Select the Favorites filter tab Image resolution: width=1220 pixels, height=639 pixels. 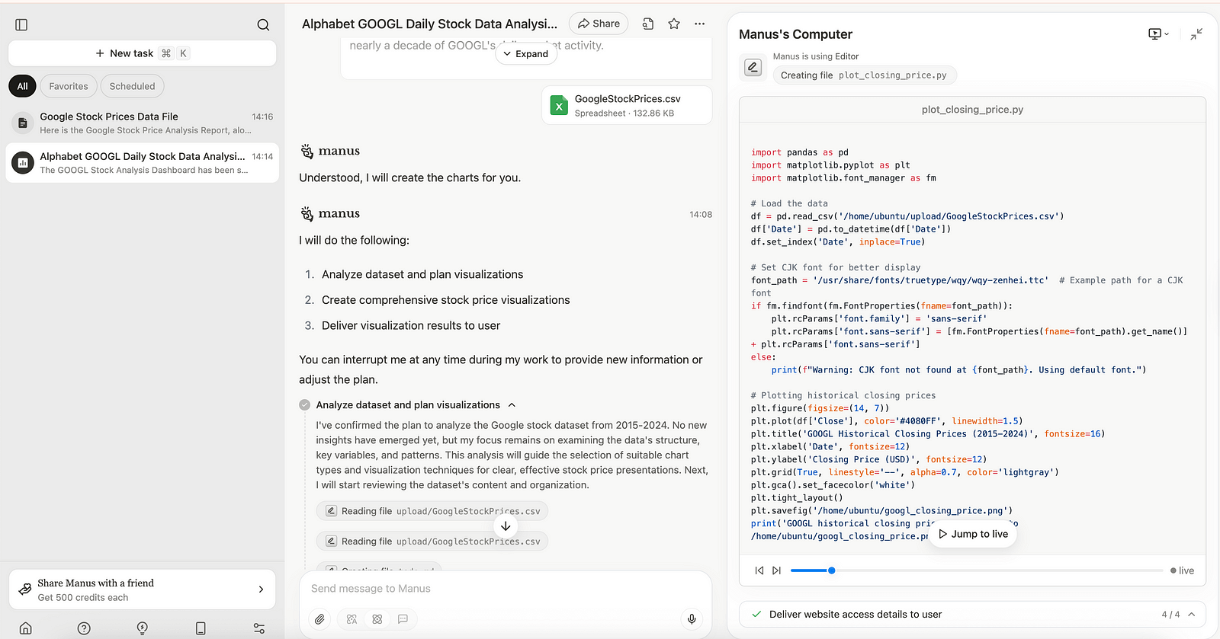pyautogui.click(x=69, y=86)
